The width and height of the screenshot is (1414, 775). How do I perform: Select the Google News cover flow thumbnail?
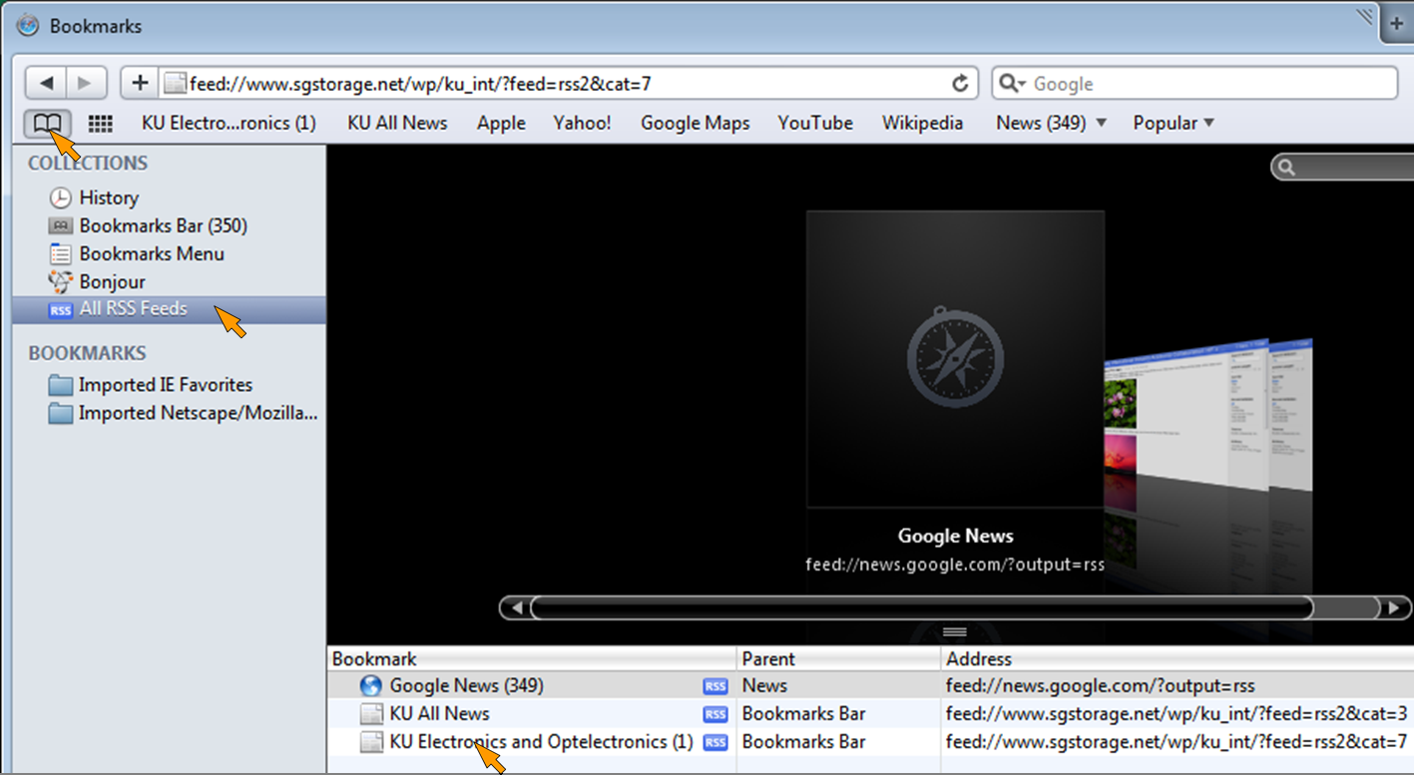pos(955,359)
